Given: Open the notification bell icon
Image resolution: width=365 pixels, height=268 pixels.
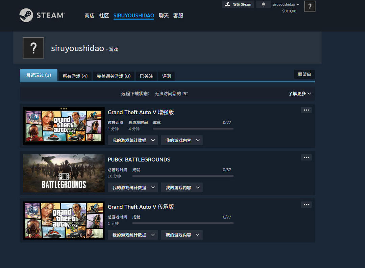Looking at the screenshot, I should [x=263, y=4].
